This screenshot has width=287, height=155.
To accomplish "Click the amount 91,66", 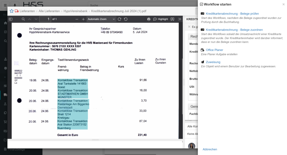I will pos(143,80).
